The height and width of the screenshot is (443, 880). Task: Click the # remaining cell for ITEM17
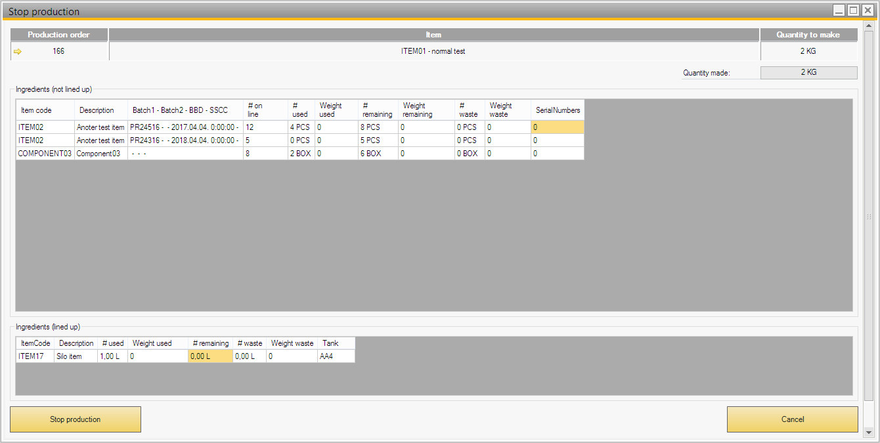pyautogui.click(x=210, y=356)
